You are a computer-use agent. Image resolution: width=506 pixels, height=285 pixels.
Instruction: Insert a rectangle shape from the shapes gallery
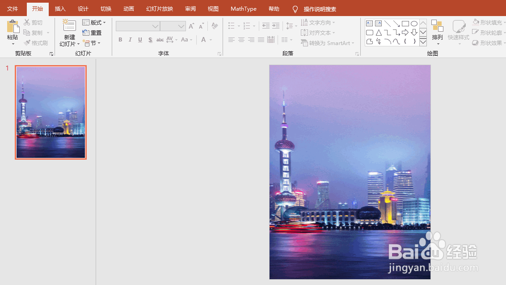(x=405, y=23)
